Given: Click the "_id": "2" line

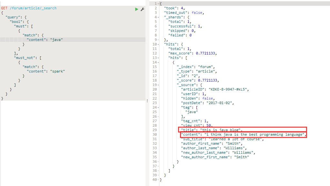Looking at the screenshot, I should coord(188,76).
